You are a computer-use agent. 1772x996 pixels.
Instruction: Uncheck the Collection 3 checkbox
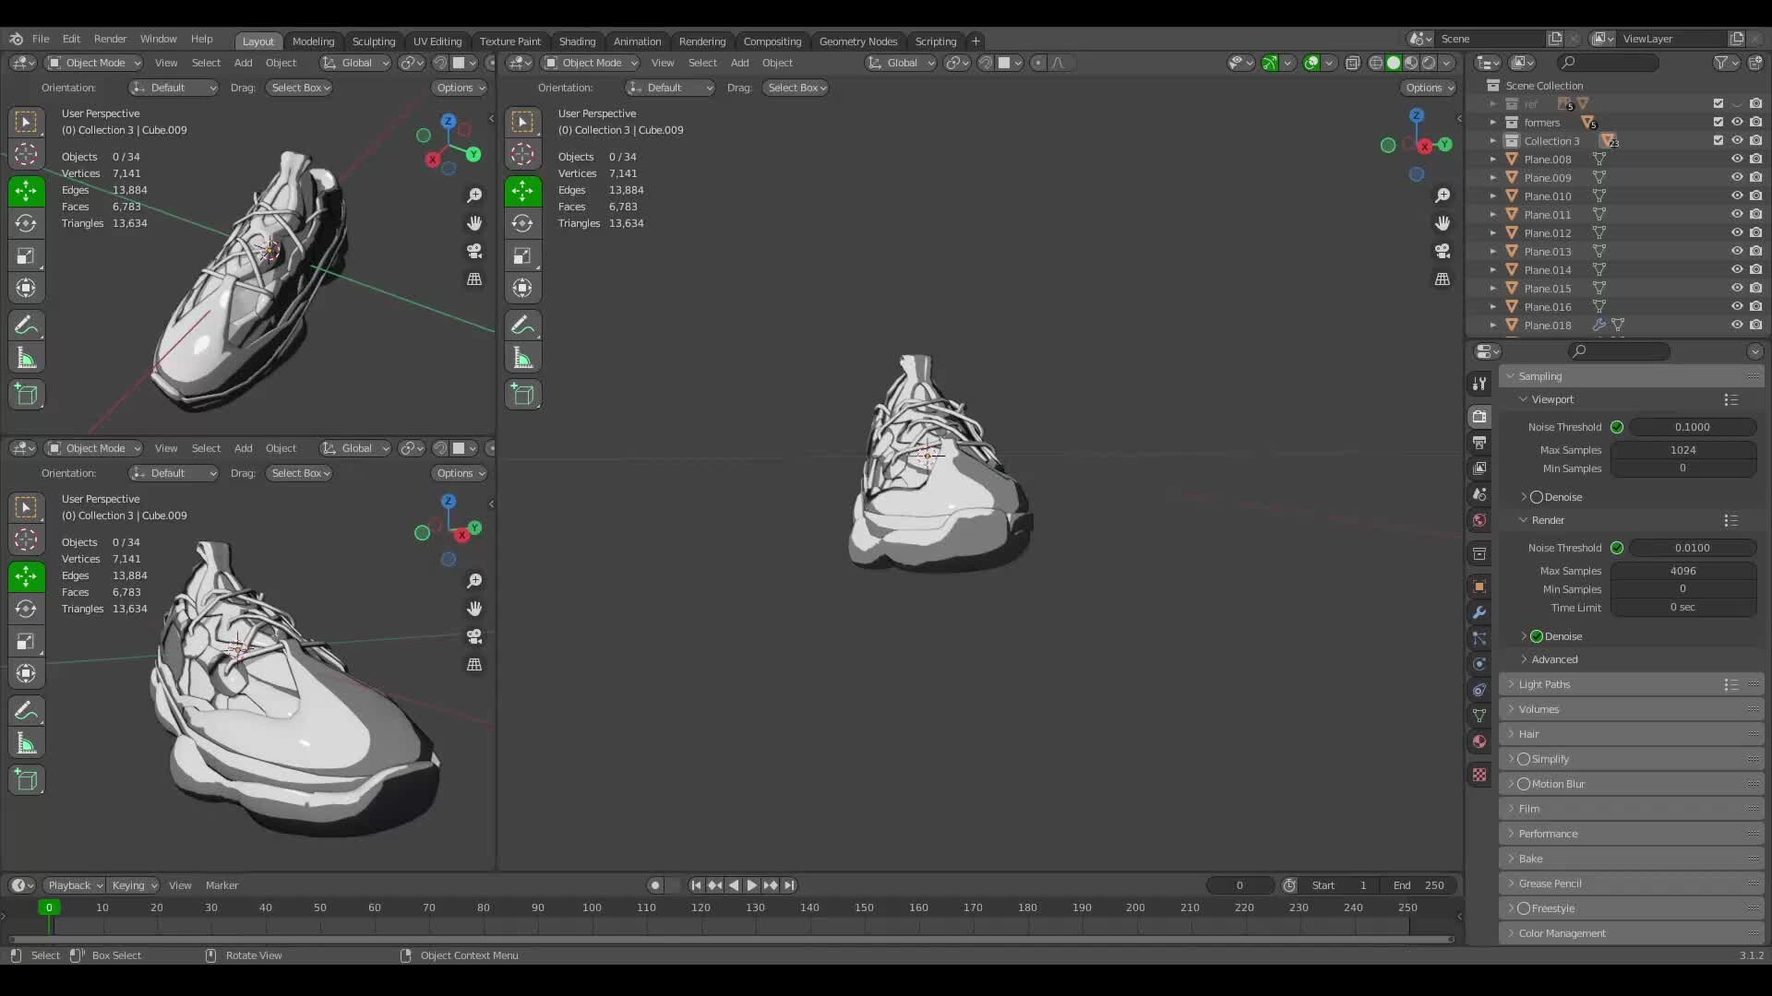click(1718, 140)
